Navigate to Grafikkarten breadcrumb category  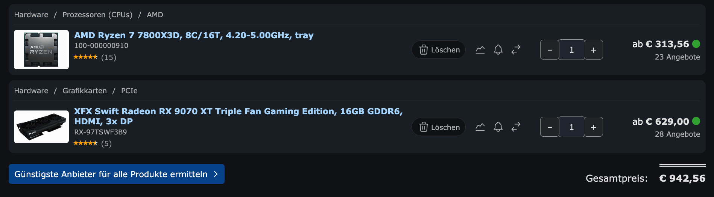tap(85, 91)
